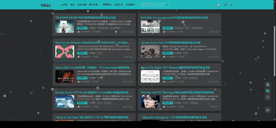Click 付费资源 badge on THUNDER card

(82, 28)
